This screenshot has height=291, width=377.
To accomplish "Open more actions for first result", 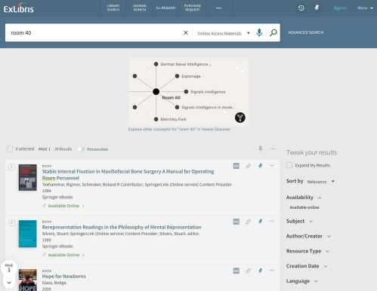I will (x=272, y=166).
